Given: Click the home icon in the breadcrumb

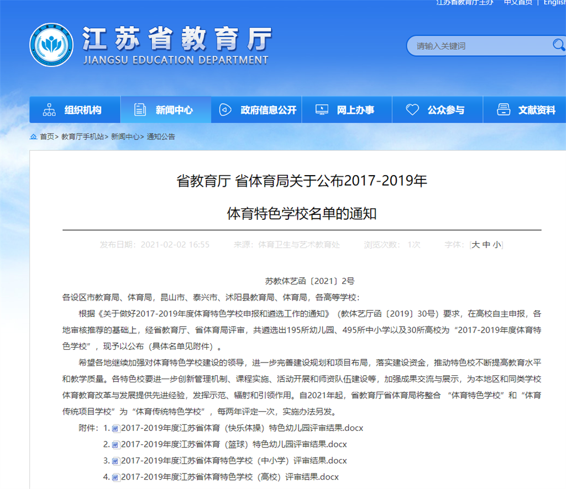Looking at the screenshot, I should pos(33,137).
